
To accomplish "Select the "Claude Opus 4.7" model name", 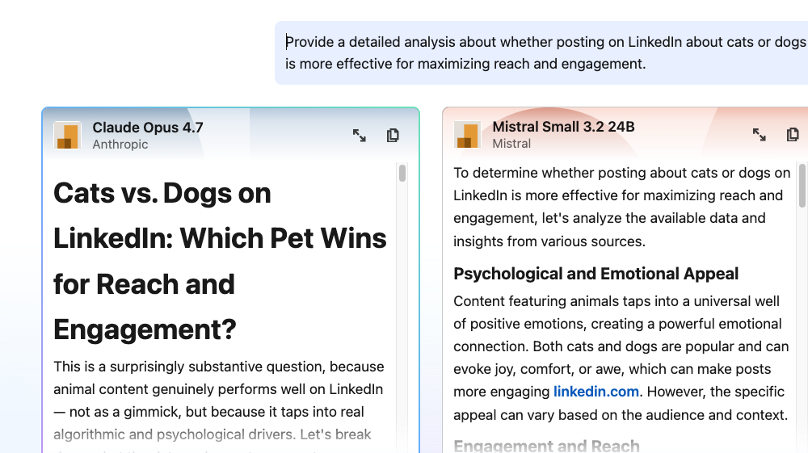I will click(x=148, y=127).
